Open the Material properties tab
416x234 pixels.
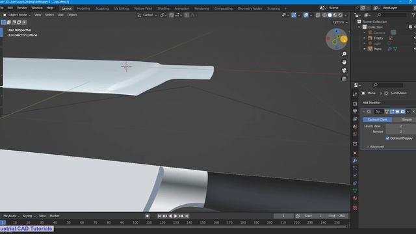[355, 198]
